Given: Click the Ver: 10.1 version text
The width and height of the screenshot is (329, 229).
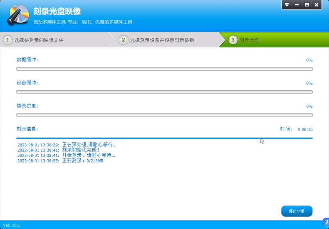Looking at the screenshot, I should click(x=11, y=225).
